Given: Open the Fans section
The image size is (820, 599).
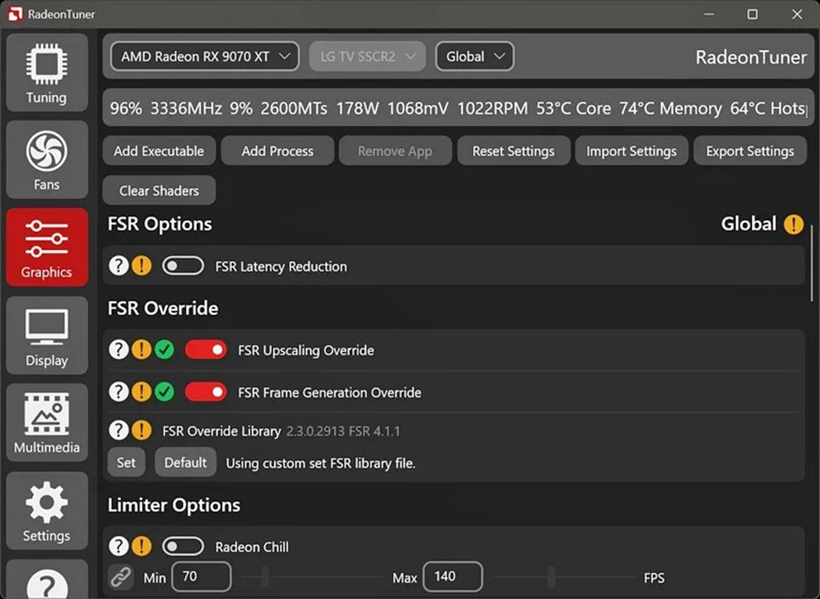Looking at the screenshot, I should coord(46,160).
